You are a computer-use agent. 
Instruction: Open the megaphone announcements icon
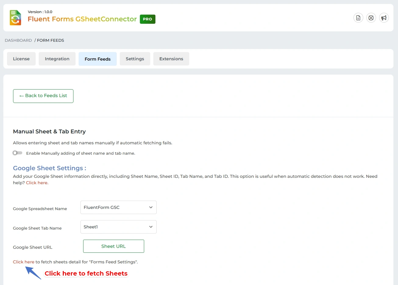click(384, 18)
